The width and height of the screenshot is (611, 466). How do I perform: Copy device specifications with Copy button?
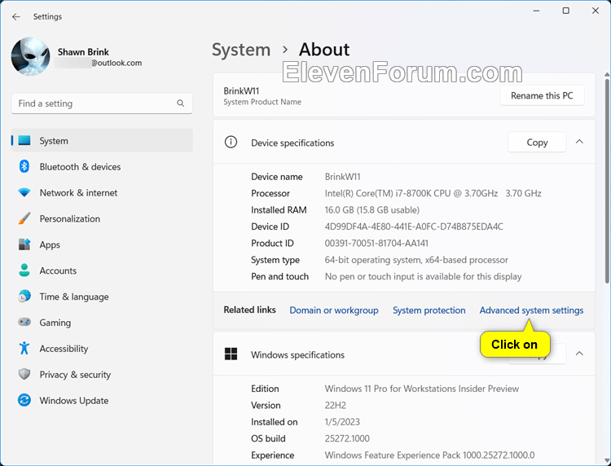pyautogui.click(x=537, y=143)
